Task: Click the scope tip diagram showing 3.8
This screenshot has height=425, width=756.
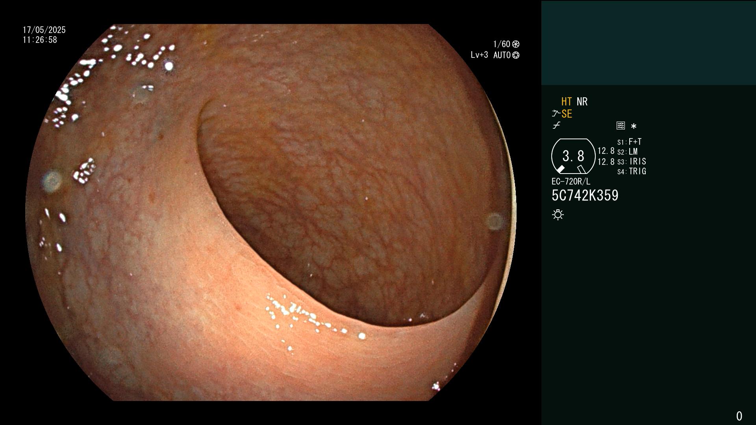Action: pyautogui.click(x=573, y=156)
